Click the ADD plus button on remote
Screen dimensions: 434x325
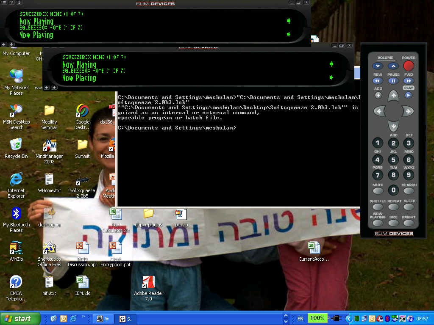(378, 95)
